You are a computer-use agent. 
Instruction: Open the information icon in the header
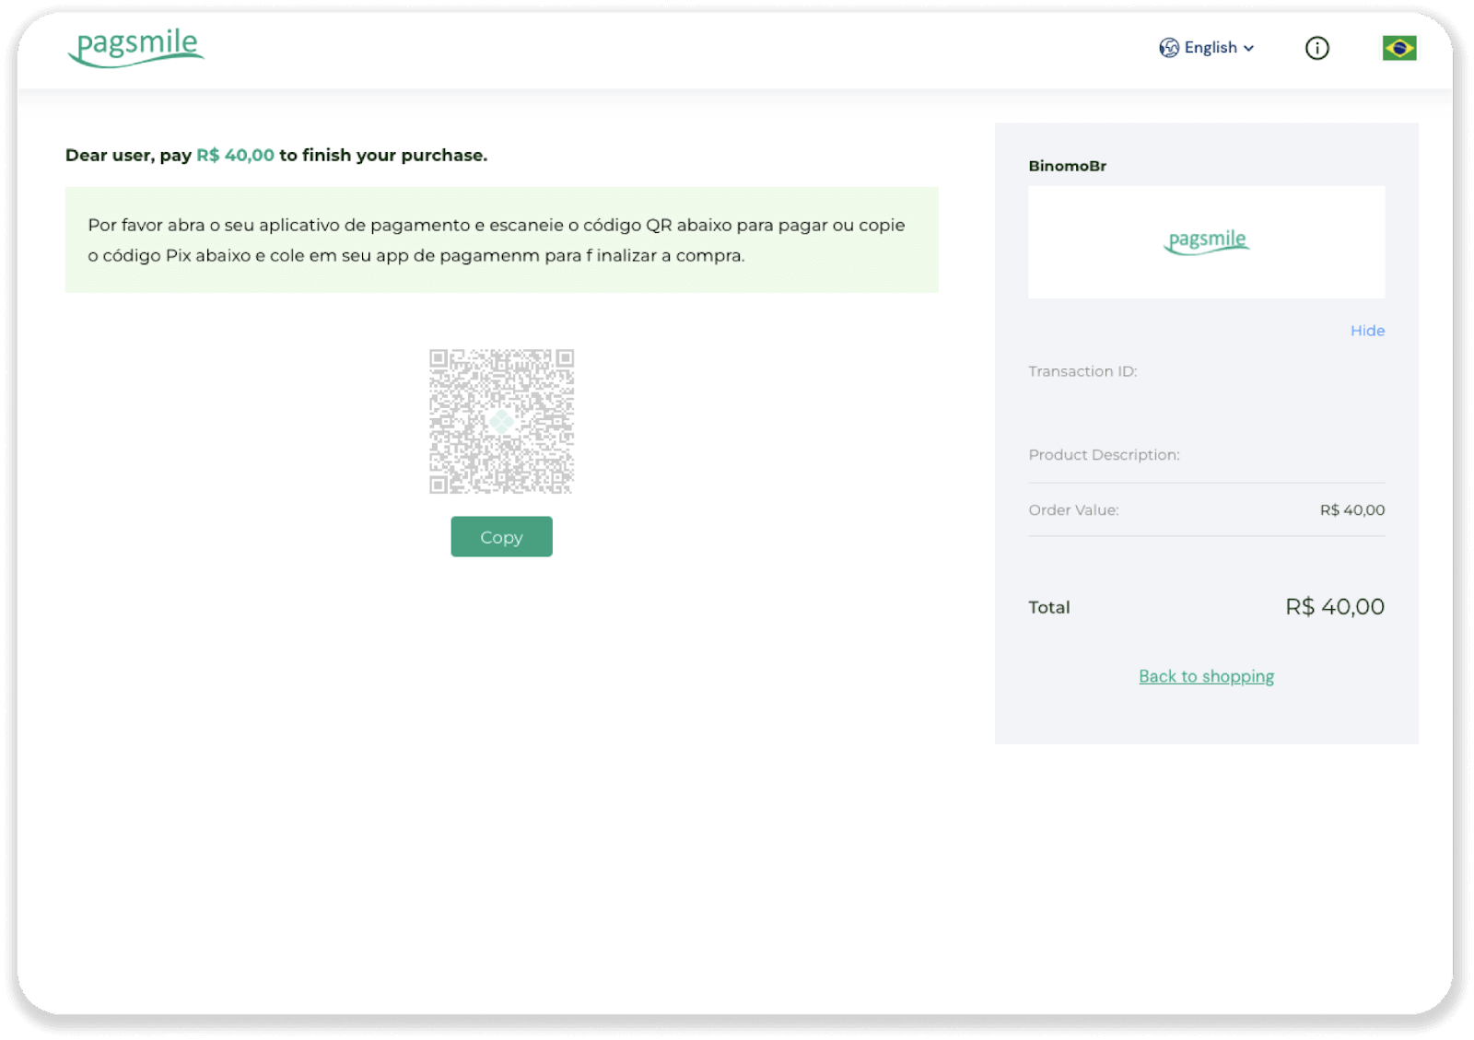pyautogui.click(x=1317, y=48)
